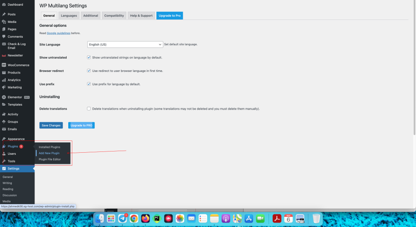Open the Comments bubble icon
Image resolution: width=416 pixels, height=227 pixels.
pos(4,37)
